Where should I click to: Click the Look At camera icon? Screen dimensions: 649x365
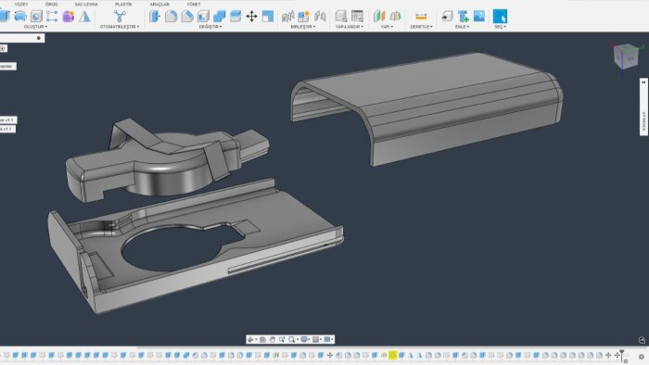click(262, 339)
